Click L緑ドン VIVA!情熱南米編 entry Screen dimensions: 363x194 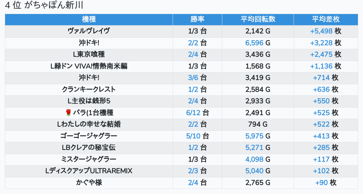89,66
